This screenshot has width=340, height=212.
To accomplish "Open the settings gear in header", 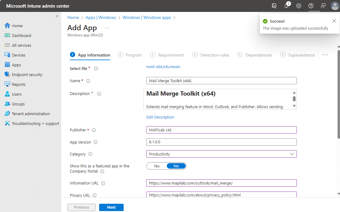I will [299, 6].
